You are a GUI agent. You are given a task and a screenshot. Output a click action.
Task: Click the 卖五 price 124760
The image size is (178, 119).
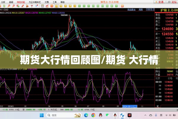click(169, 15)
